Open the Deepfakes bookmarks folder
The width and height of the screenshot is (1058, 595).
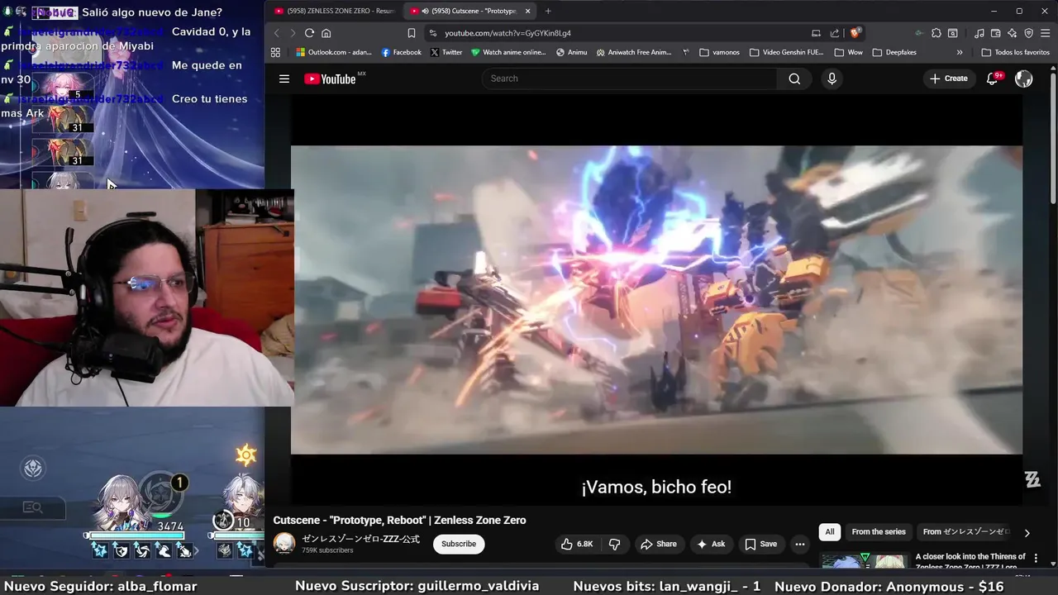coord(894,52)
